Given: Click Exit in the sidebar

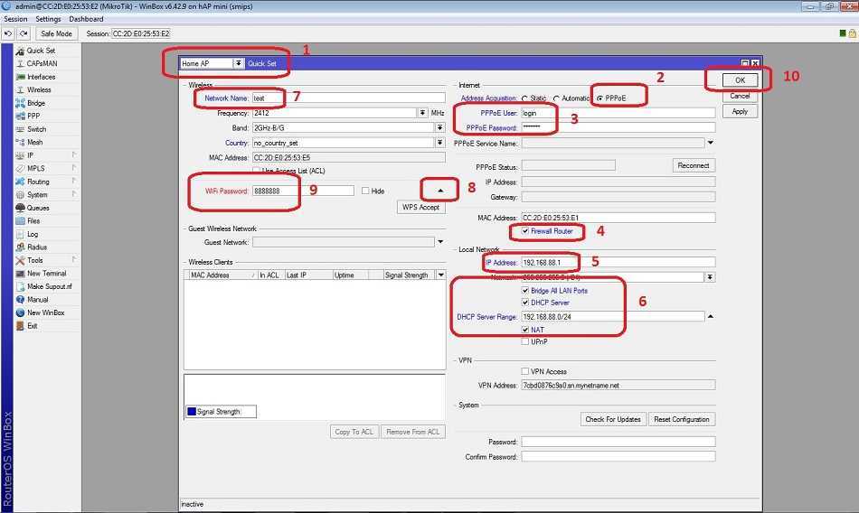Looking at the screenshot, I should (x=33, y=326).
